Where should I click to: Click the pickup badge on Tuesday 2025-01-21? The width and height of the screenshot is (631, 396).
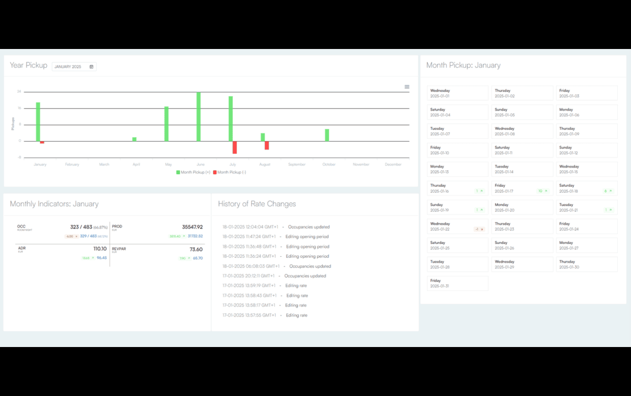click(608, 210)
